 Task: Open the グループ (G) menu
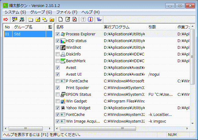coord(41,12)
